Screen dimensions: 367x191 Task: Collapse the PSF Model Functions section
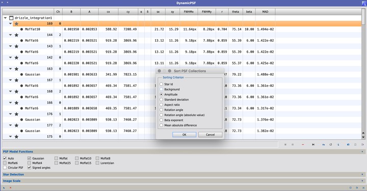[x=362, y=151]
